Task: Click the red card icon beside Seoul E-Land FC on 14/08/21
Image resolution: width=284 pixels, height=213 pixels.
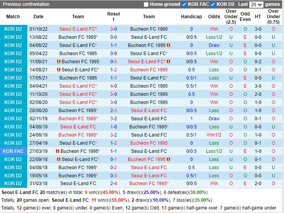Action: pos(59,70)
